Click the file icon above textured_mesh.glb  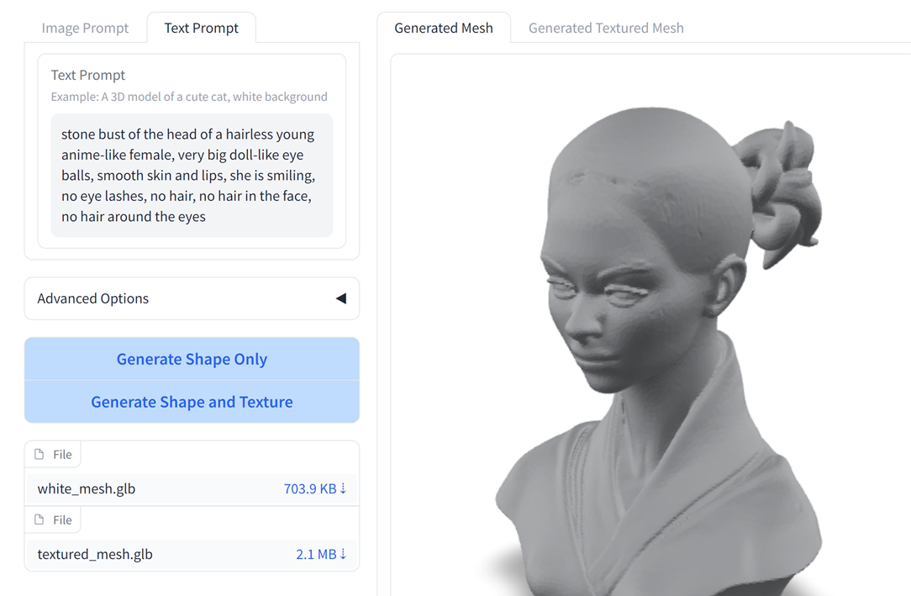pyautogui.click(x=39, y=520)
